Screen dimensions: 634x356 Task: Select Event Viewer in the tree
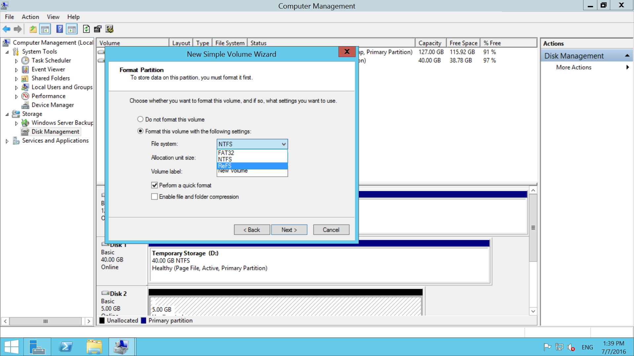pos(48,69)
